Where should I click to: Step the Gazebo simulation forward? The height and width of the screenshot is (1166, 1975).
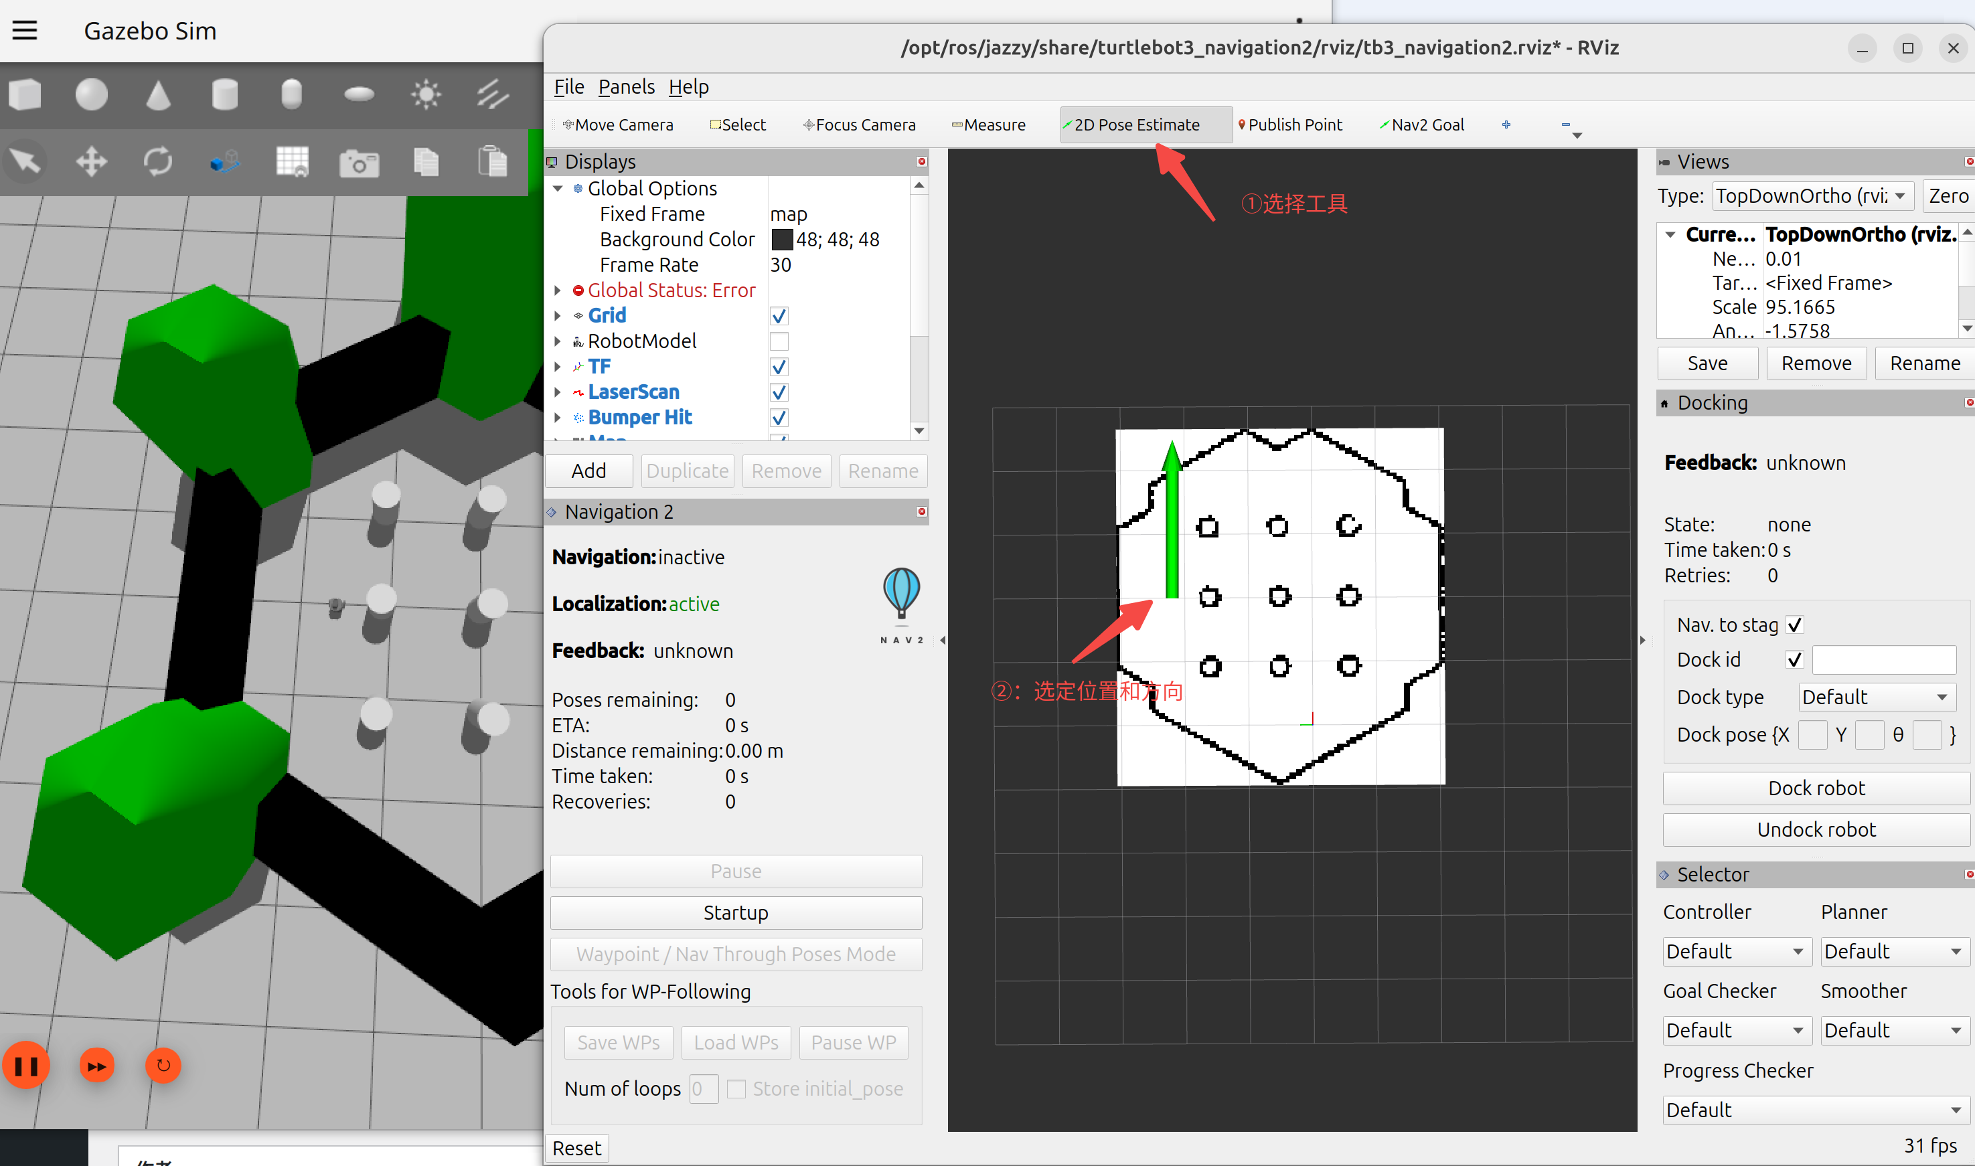point(96,1066)
